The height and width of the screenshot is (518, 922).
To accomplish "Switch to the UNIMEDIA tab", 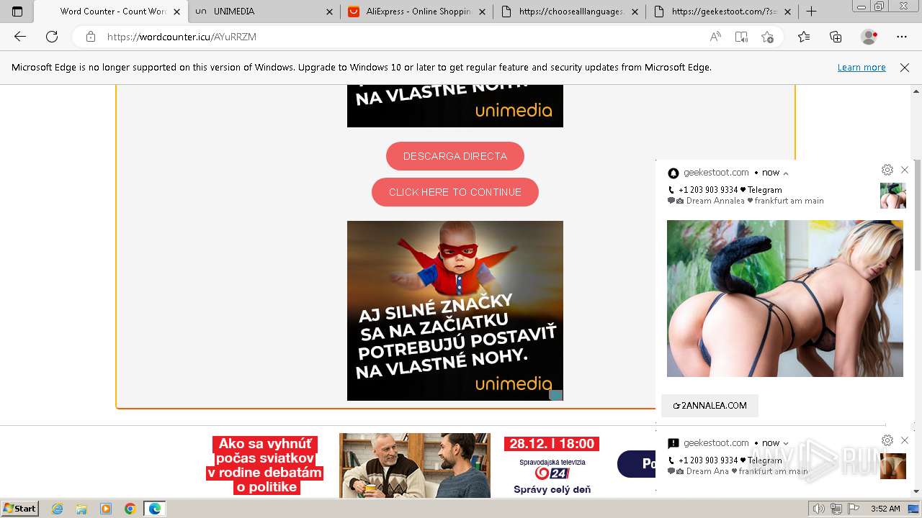I will (264, 12).
